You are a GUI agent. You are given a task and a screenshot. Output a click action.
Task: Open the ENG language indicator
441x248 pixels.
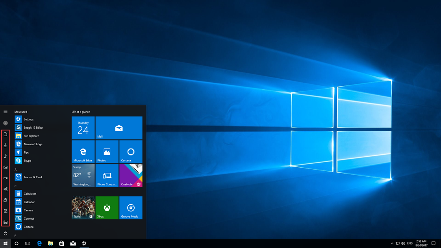tap(410, 243)
